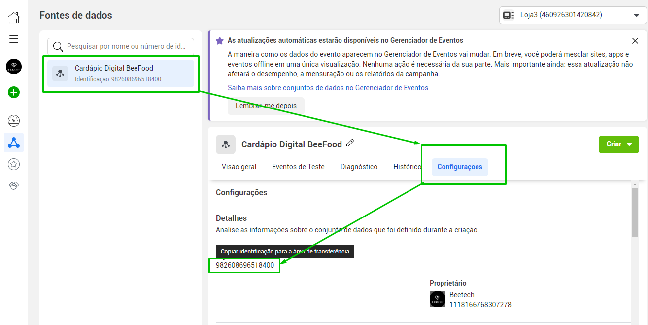
Task: Open the handshake partner integrations icon
Action: (14, 186)
